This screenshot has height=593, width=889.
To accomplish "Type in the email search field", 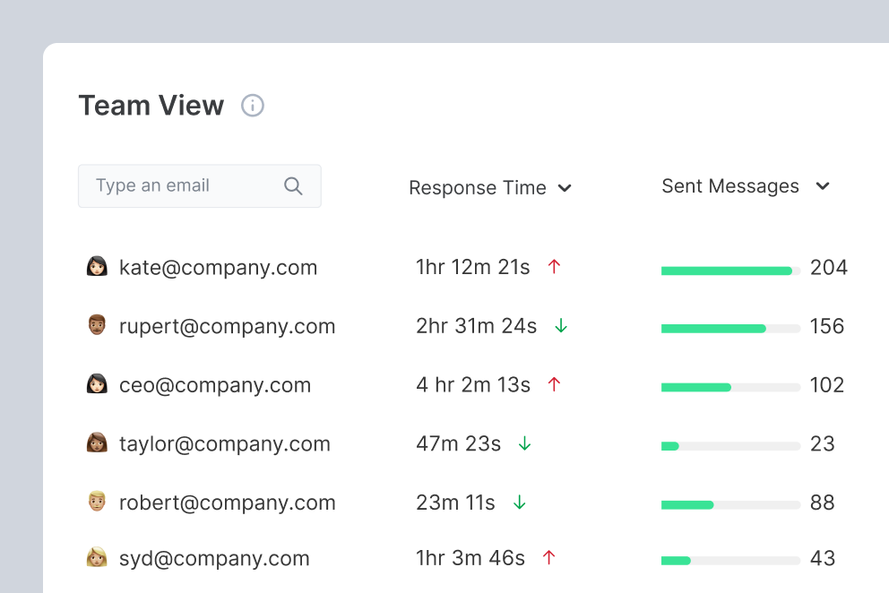I will tap(184, 185).
